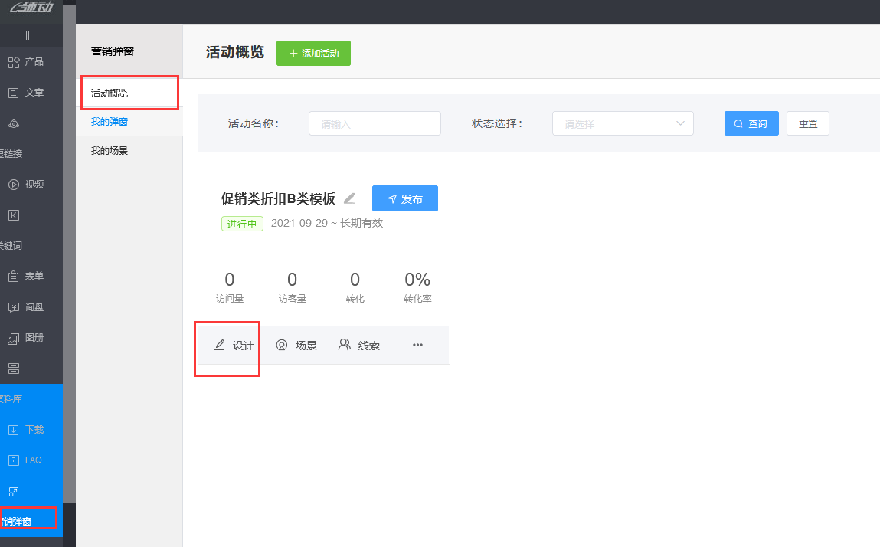Click the 发布 button on the activity card
The height and width of the screenshot is (547, 880).
[404, 198]
